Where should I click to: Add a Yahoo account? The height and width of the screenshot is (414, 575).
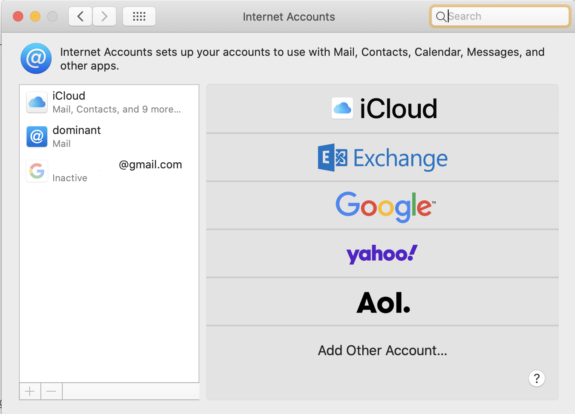pos(382,254)
